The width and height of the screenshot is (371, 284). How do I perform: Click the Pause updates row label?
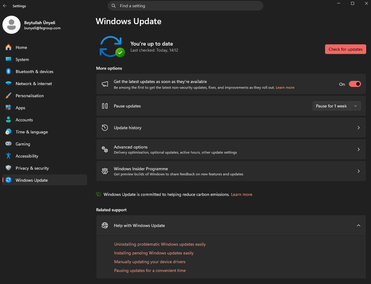tap(127, 106)
